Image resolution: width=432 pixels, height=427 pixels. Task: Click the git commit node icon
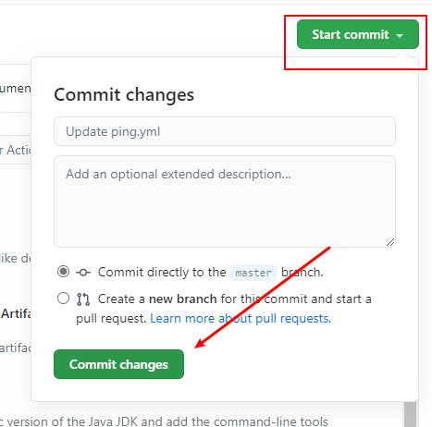coord(83,273)
